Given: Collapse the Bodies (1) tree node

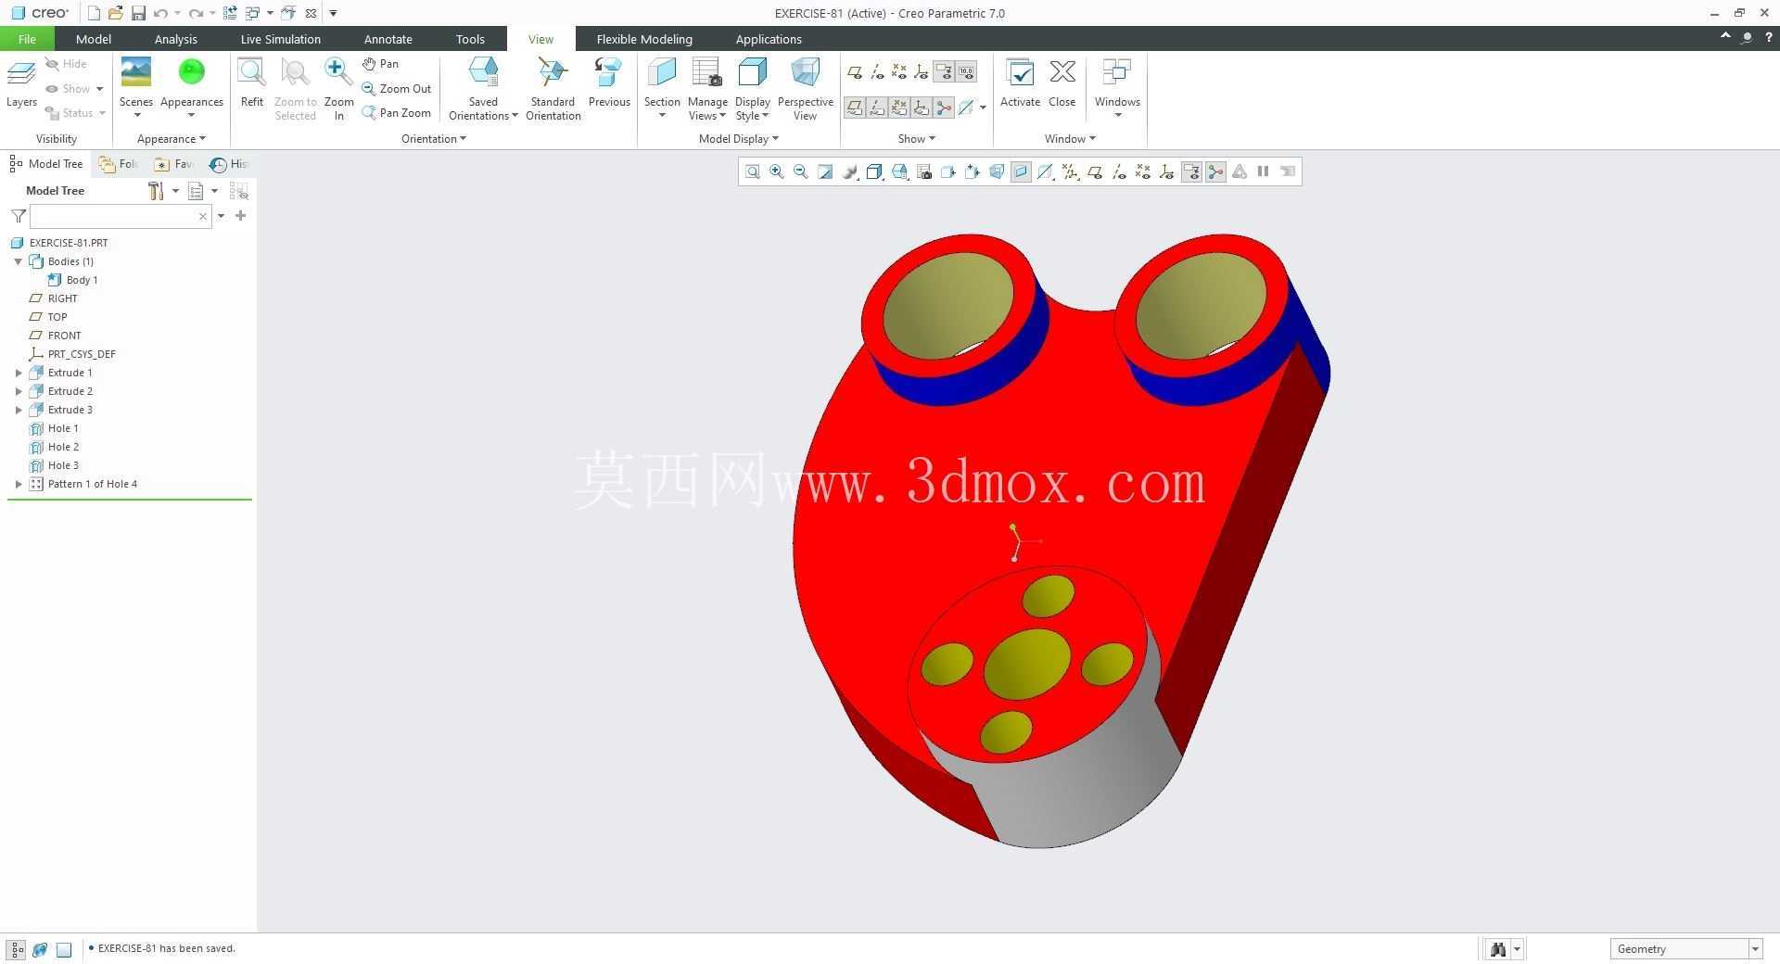Looking at the screenshot, I should coord(19,261).
